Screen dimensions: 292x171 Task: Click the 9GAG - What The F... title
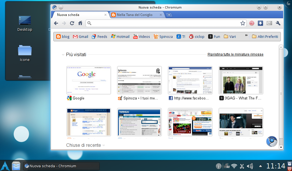click(x=243, y=98)
